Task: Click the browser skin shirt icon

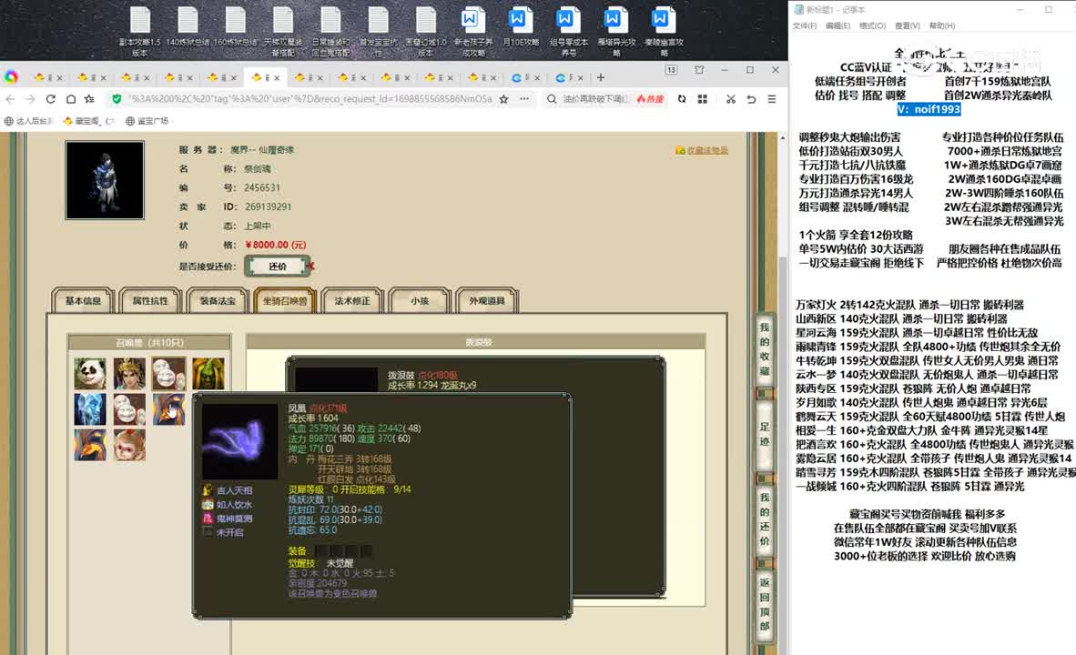Action: click(699, 70)
